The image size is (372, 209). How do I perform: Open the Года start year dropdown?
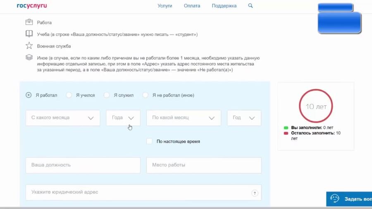tap(123, 118)
